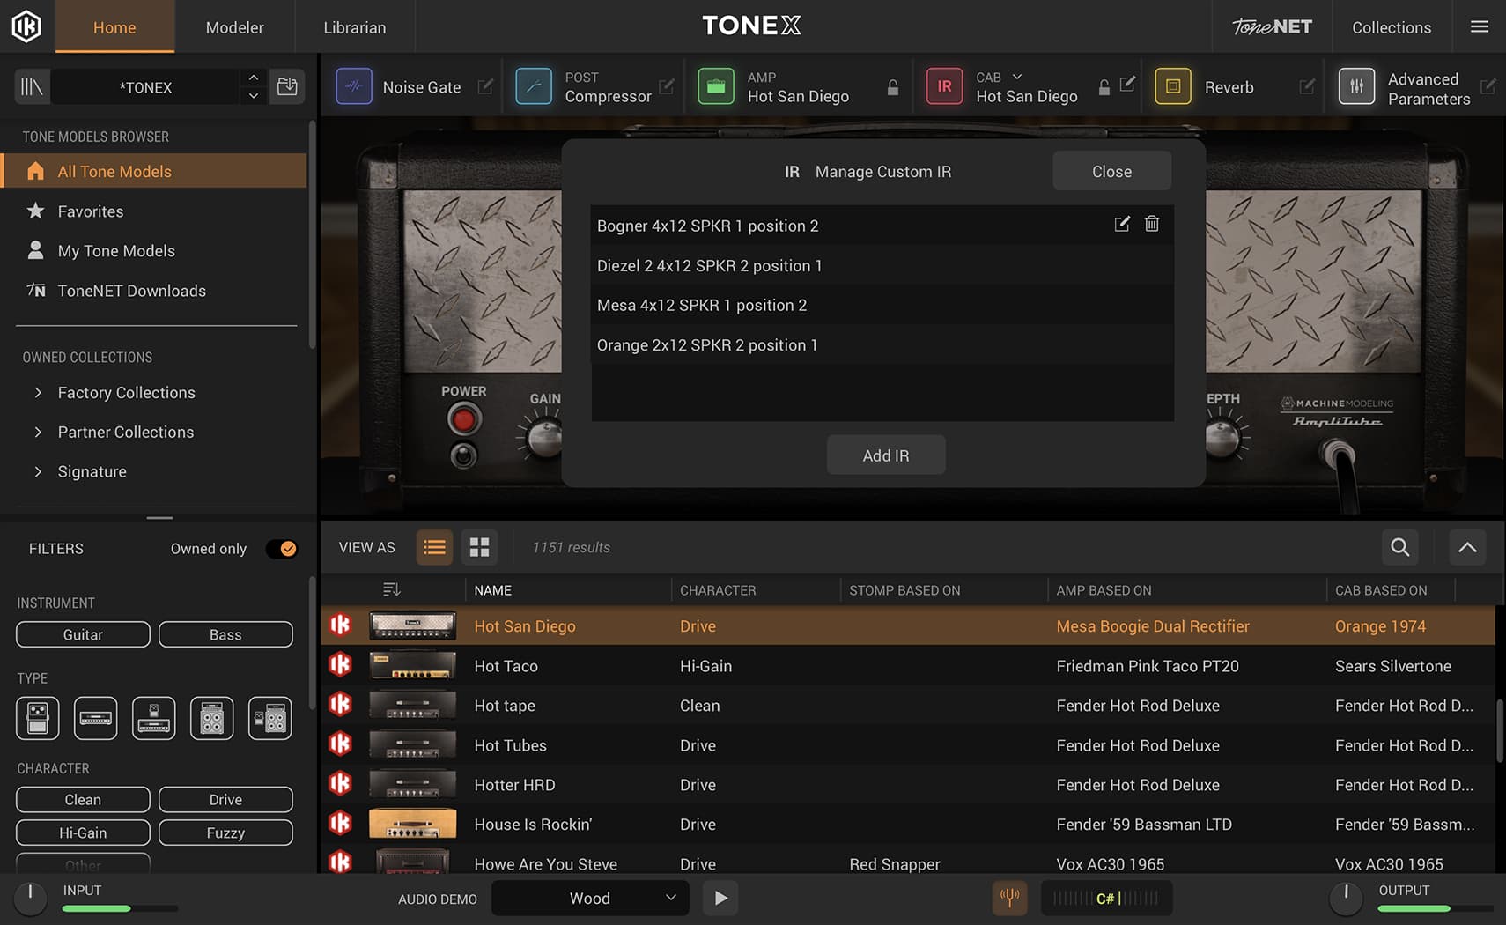
Task: Open the tuner icon
Action: (x=1009, y=898)
